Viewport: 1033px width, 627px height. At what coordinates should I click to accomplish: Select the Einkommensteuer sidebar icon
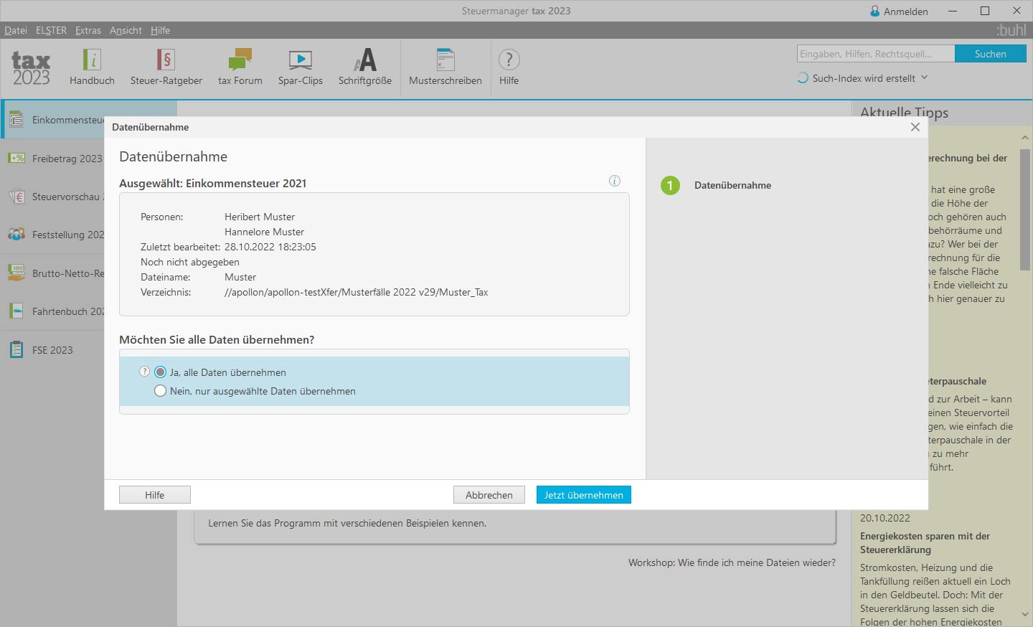pos(16,120)
